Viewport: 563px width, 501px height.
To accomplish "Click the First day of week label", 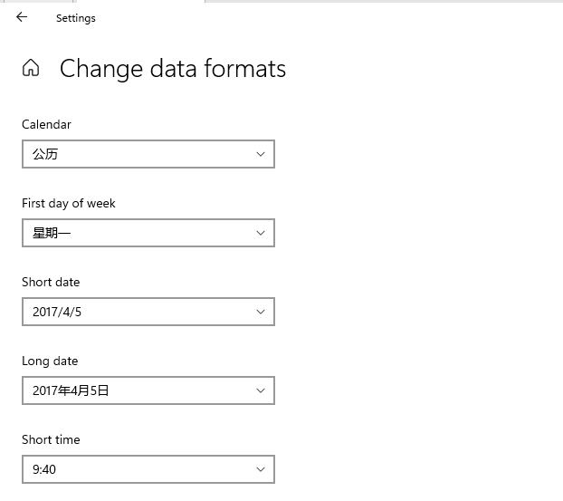I will click(69, 203).
